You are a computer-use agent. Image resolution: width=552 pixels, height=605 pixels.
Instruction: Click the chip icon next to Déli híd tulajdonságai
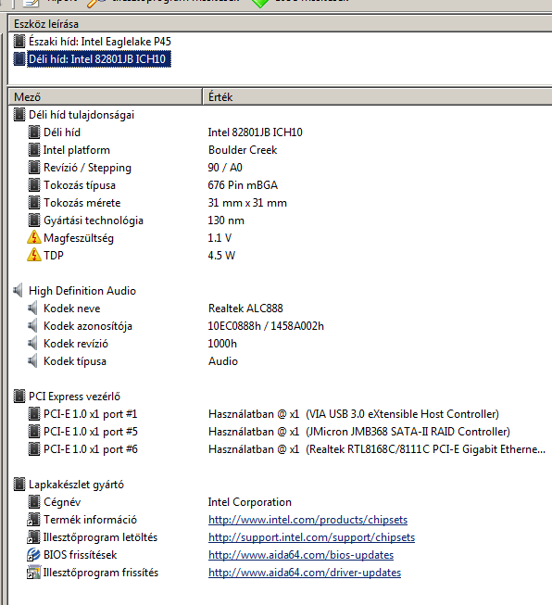19,115
